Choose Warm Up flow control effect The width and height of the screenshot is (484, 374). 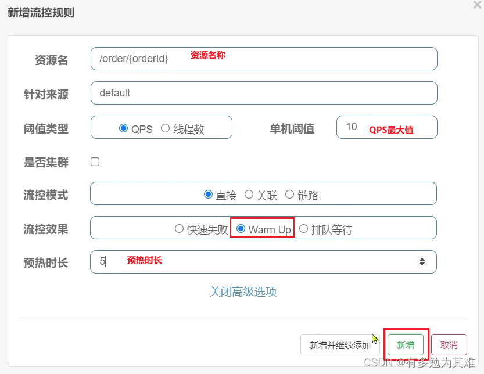241,229
